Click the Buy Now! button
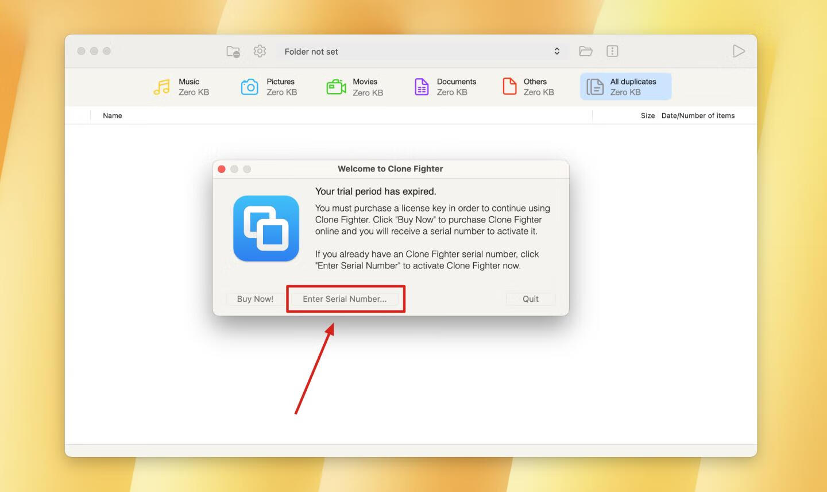This screenshot has height=492, width=827. tap(255, 299)
